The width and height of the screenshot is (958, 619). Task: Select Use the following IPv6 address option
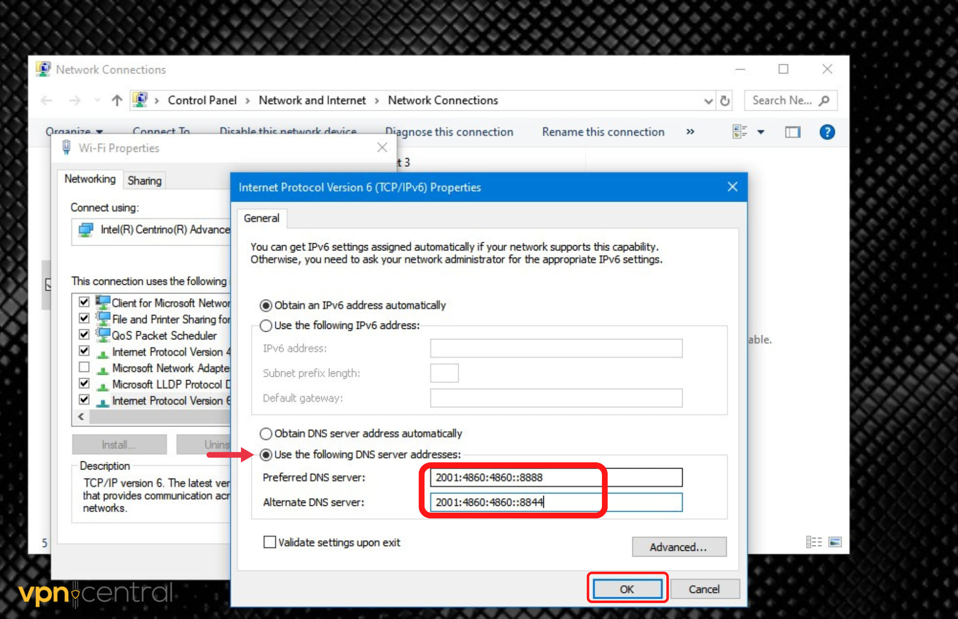[266, 325]
